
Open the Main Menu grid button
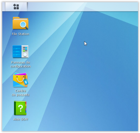16,7
